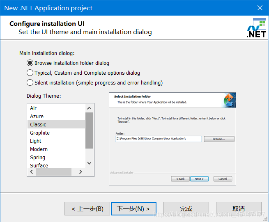Click Browse... button in the preview
The height and width of the screenshot is (222, 269).
tap(219, 139)
